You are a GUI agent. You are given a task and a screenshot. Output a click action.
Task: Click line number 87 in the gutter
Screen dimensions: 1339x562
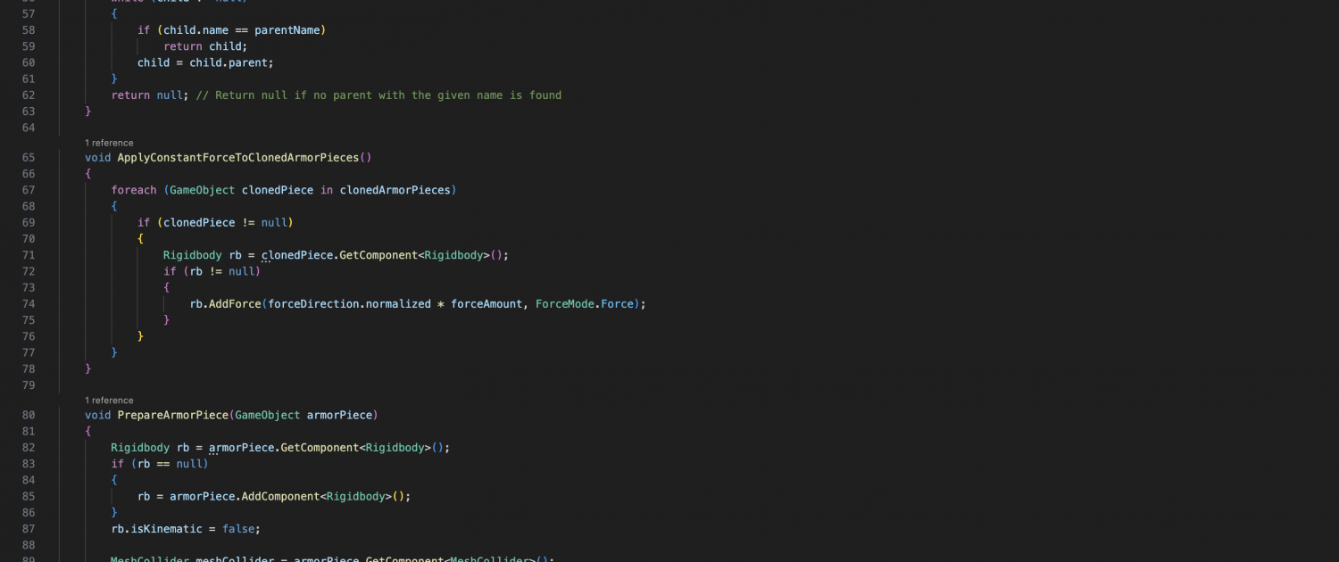pos(28,529)
